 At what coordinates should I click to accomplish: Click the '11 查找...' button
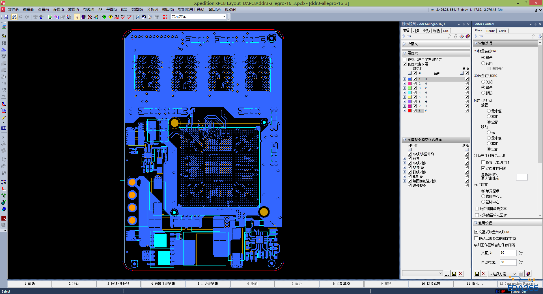point(475,284)
